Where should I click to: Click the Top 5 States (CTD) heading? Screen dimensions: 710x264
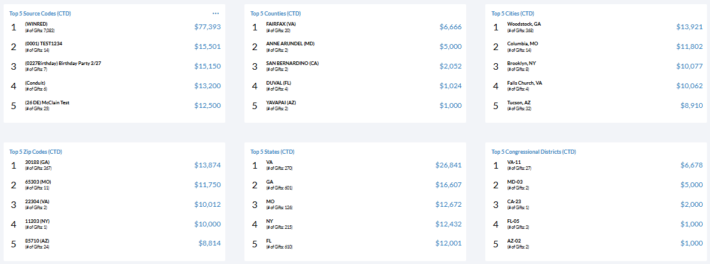(x=271, y=151)
